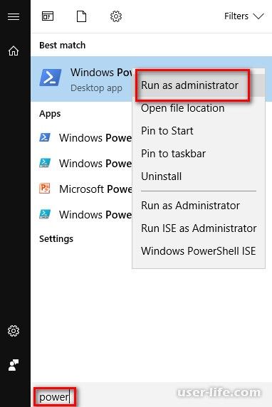Click the Microsoft PowerPoint icon
The image size is (272, 407).
45,188
